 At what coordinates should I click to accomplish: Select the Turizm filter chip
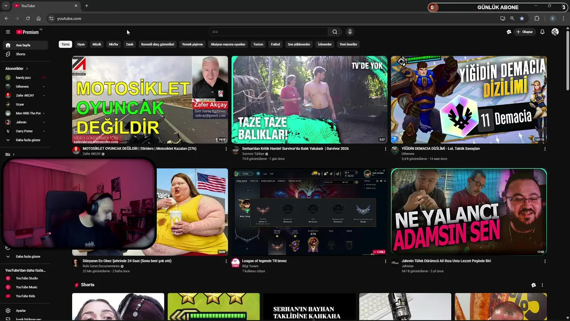(x=258, y=44)
